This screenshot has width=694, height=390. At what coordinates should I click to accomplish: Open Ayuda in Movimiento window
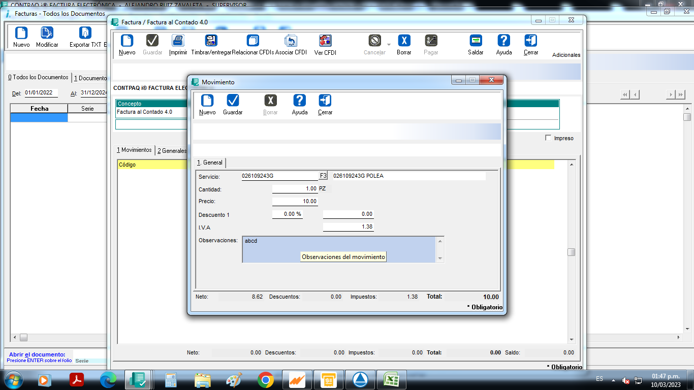300,101
